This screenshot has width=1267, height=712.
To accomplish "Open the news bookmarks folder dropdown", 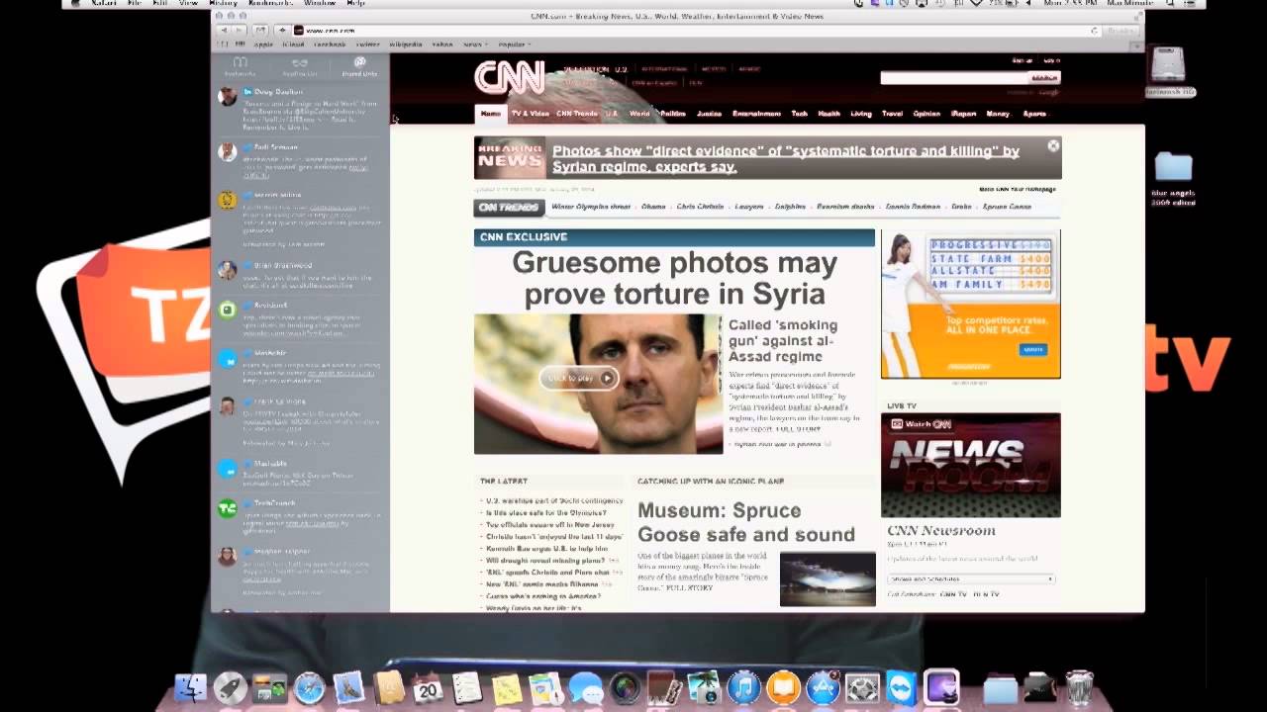I will tap(474, 44).
